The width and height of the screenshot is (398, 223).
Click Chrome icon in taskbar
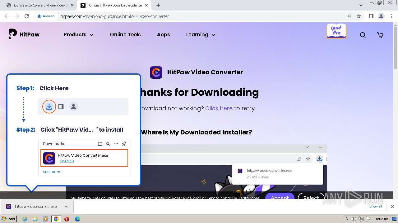pyautogui.click(x=56, y=219)
